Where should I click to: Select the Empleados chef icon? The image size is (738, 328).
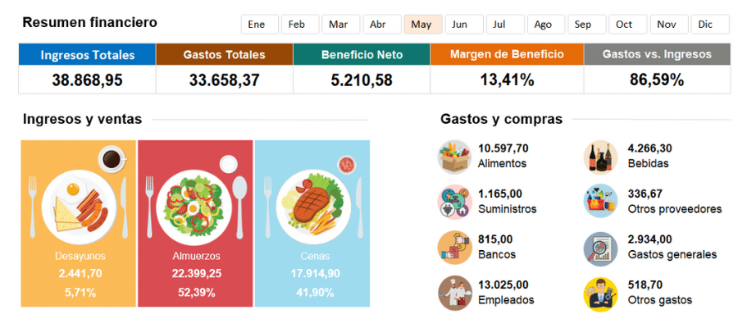click(457, 294)
